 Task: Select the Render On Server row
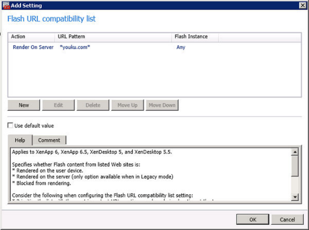click(x=154, y=47)
